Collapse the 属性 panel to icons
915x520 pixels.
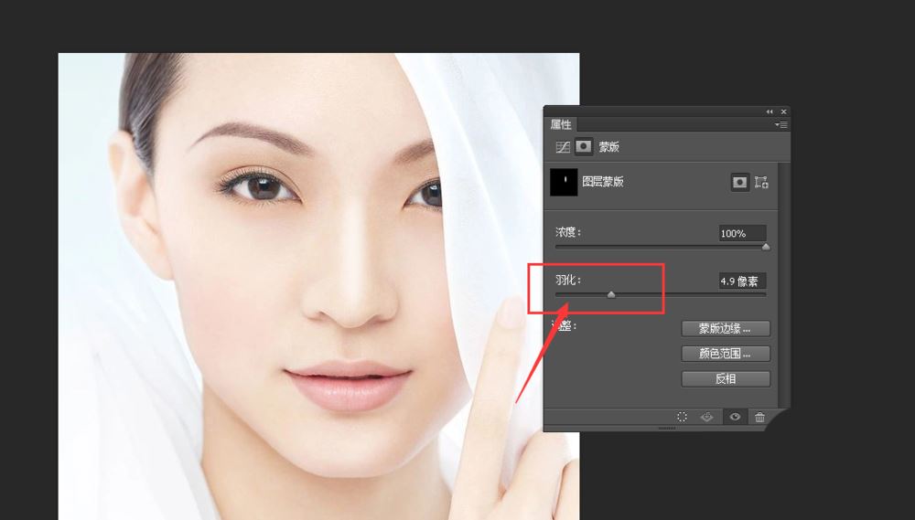(770, 111)
